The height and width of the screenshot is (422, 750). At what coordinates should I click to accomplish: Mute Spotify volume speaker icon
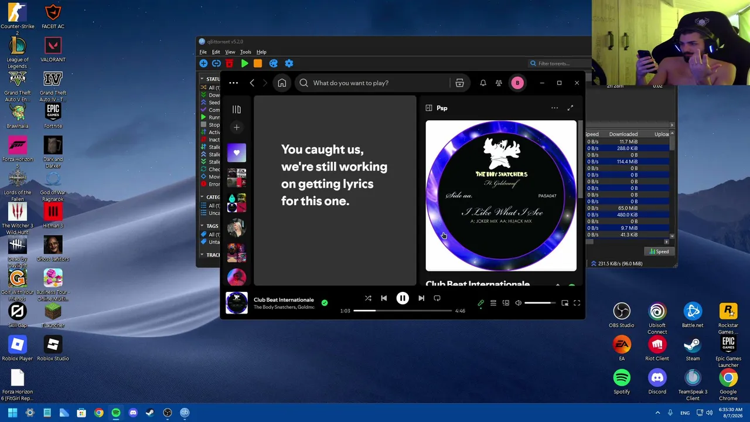[x=518, y=303]
